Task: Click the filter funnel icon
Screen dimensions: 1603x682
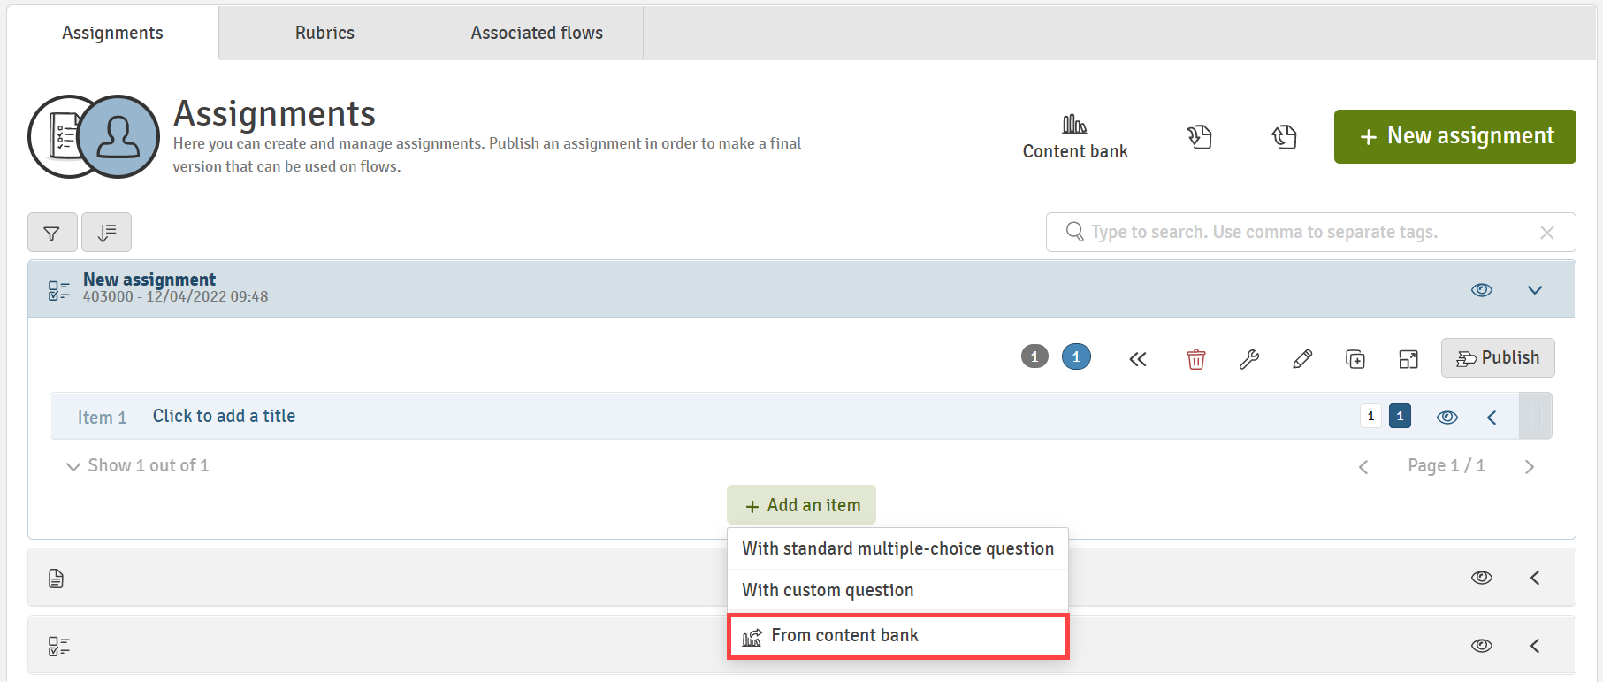Action: click(52, 233)
